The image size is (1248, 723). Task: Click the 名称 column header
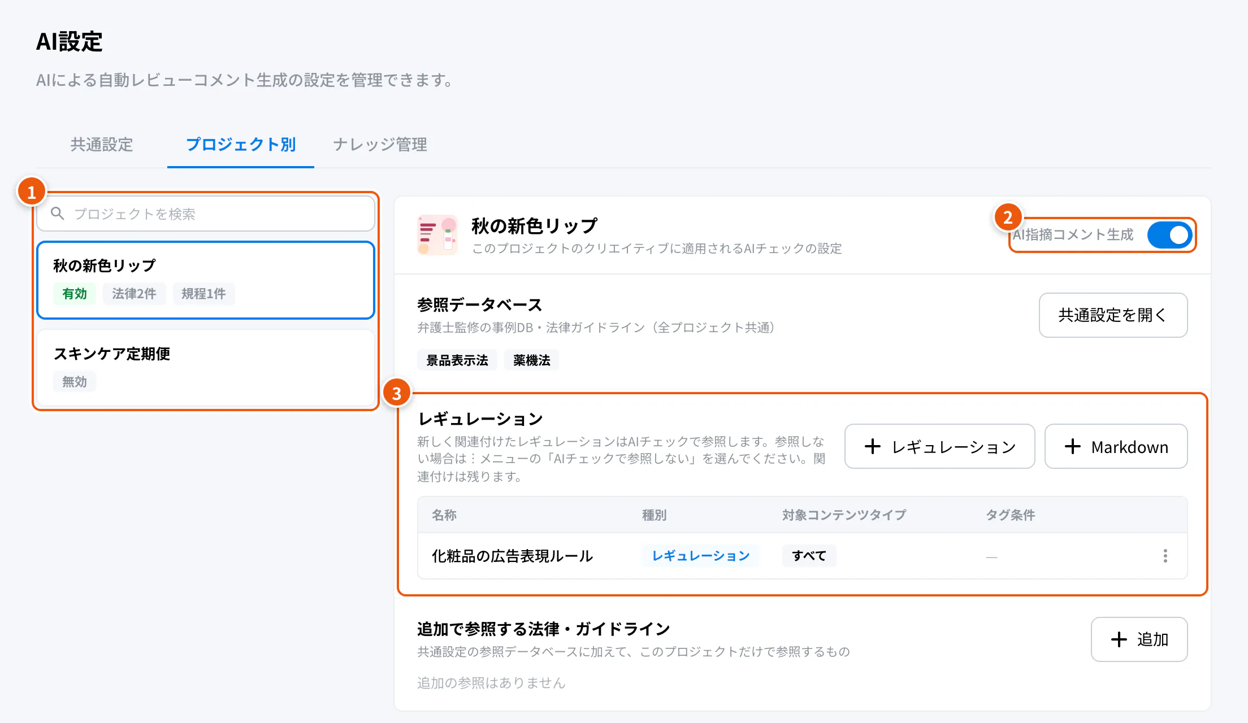click(x=444, y=515)
